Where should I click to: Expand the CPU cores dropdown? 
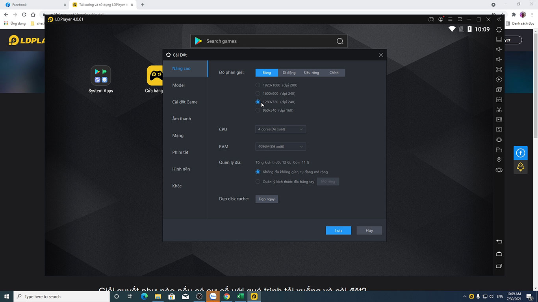280,129
